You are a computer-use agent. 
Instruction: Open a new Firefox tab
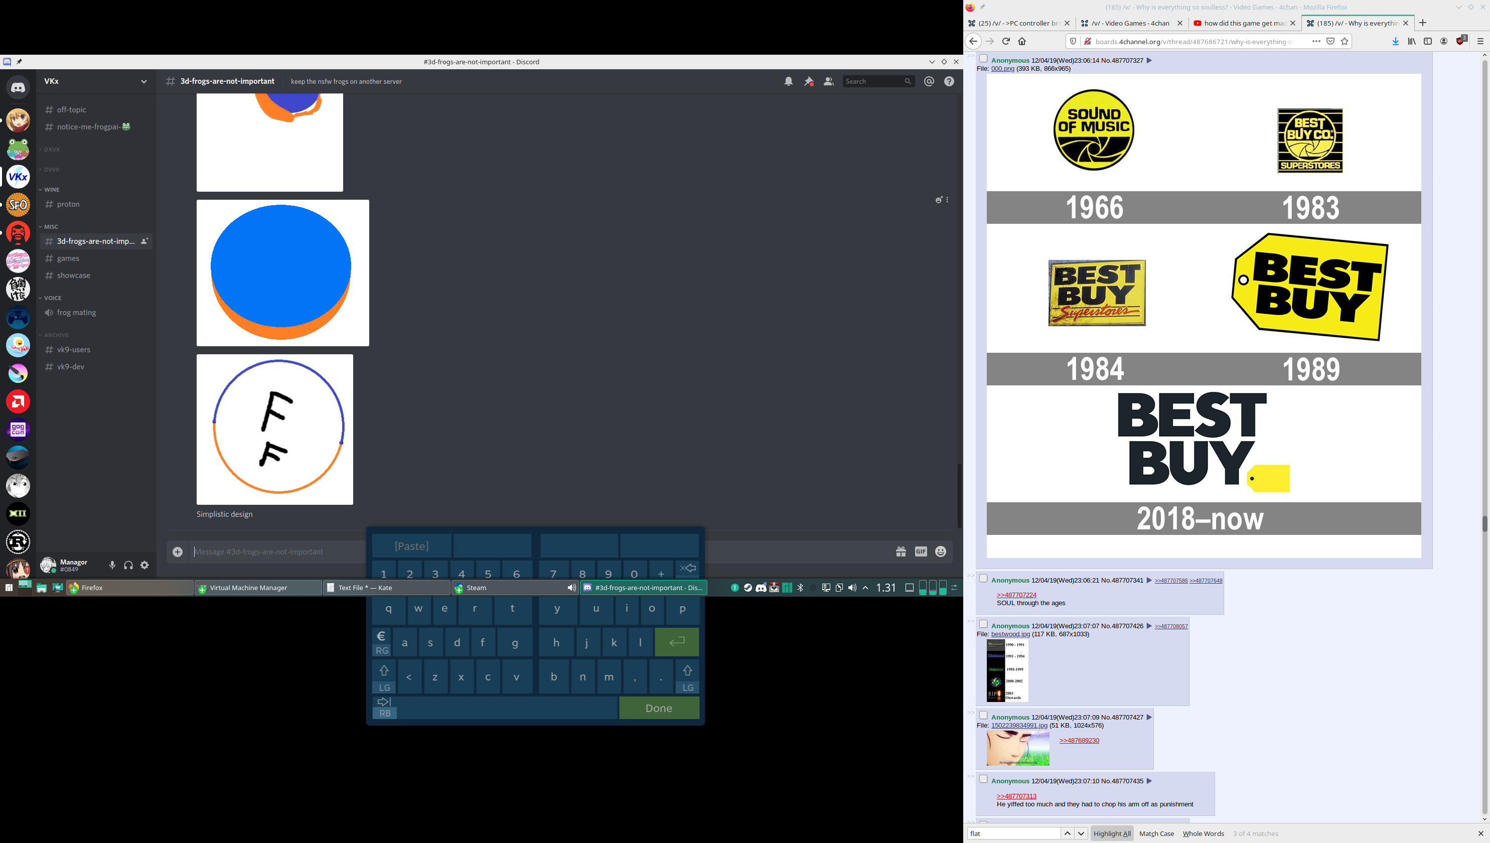[x=1423, y=23]
